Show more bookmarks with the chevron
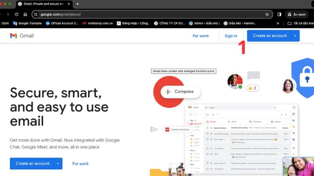 pyautogui.click(x=278, y=23)
